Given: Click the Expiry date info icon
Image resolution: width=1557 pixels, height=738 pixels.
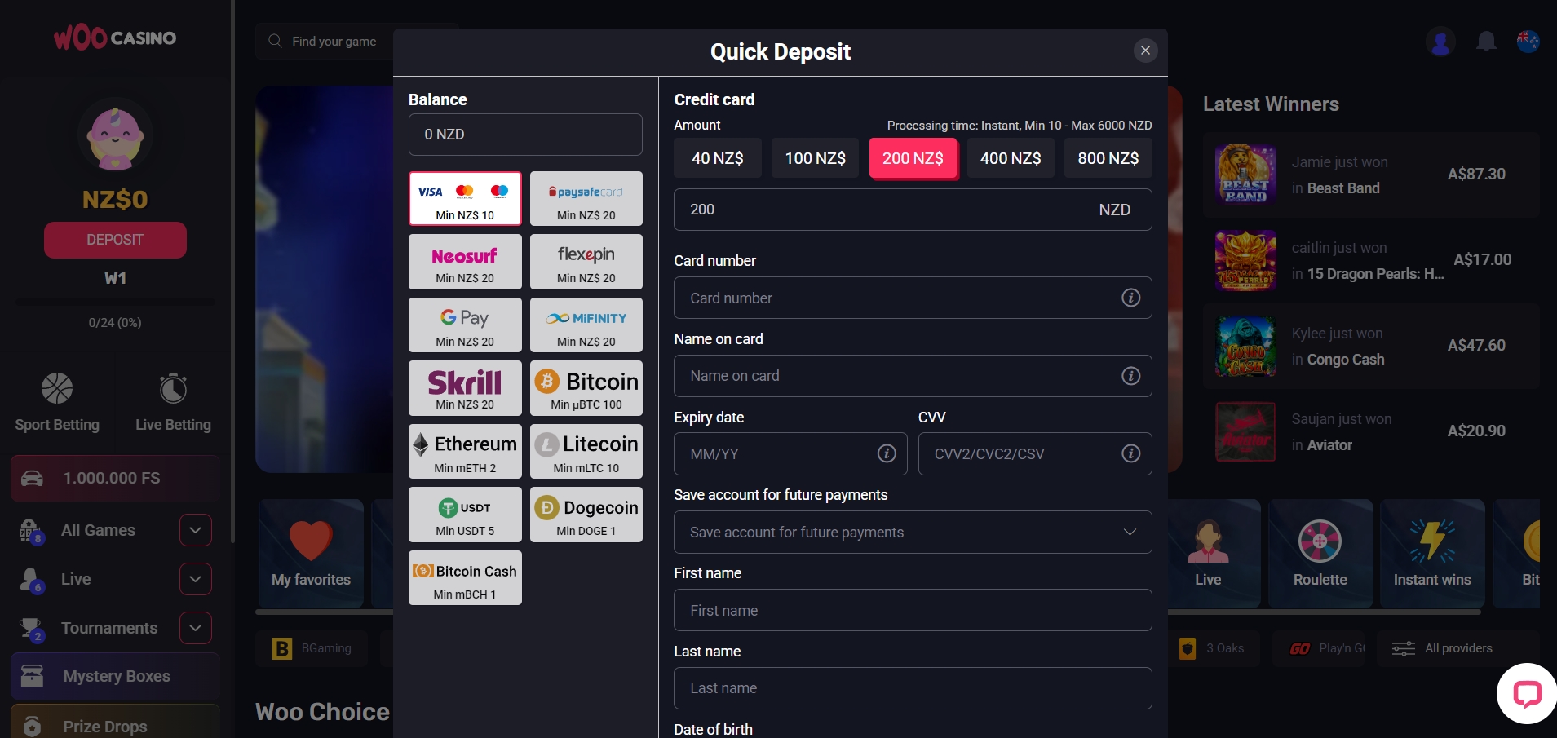Looking at the screenshot, I should tap(887, 453).
